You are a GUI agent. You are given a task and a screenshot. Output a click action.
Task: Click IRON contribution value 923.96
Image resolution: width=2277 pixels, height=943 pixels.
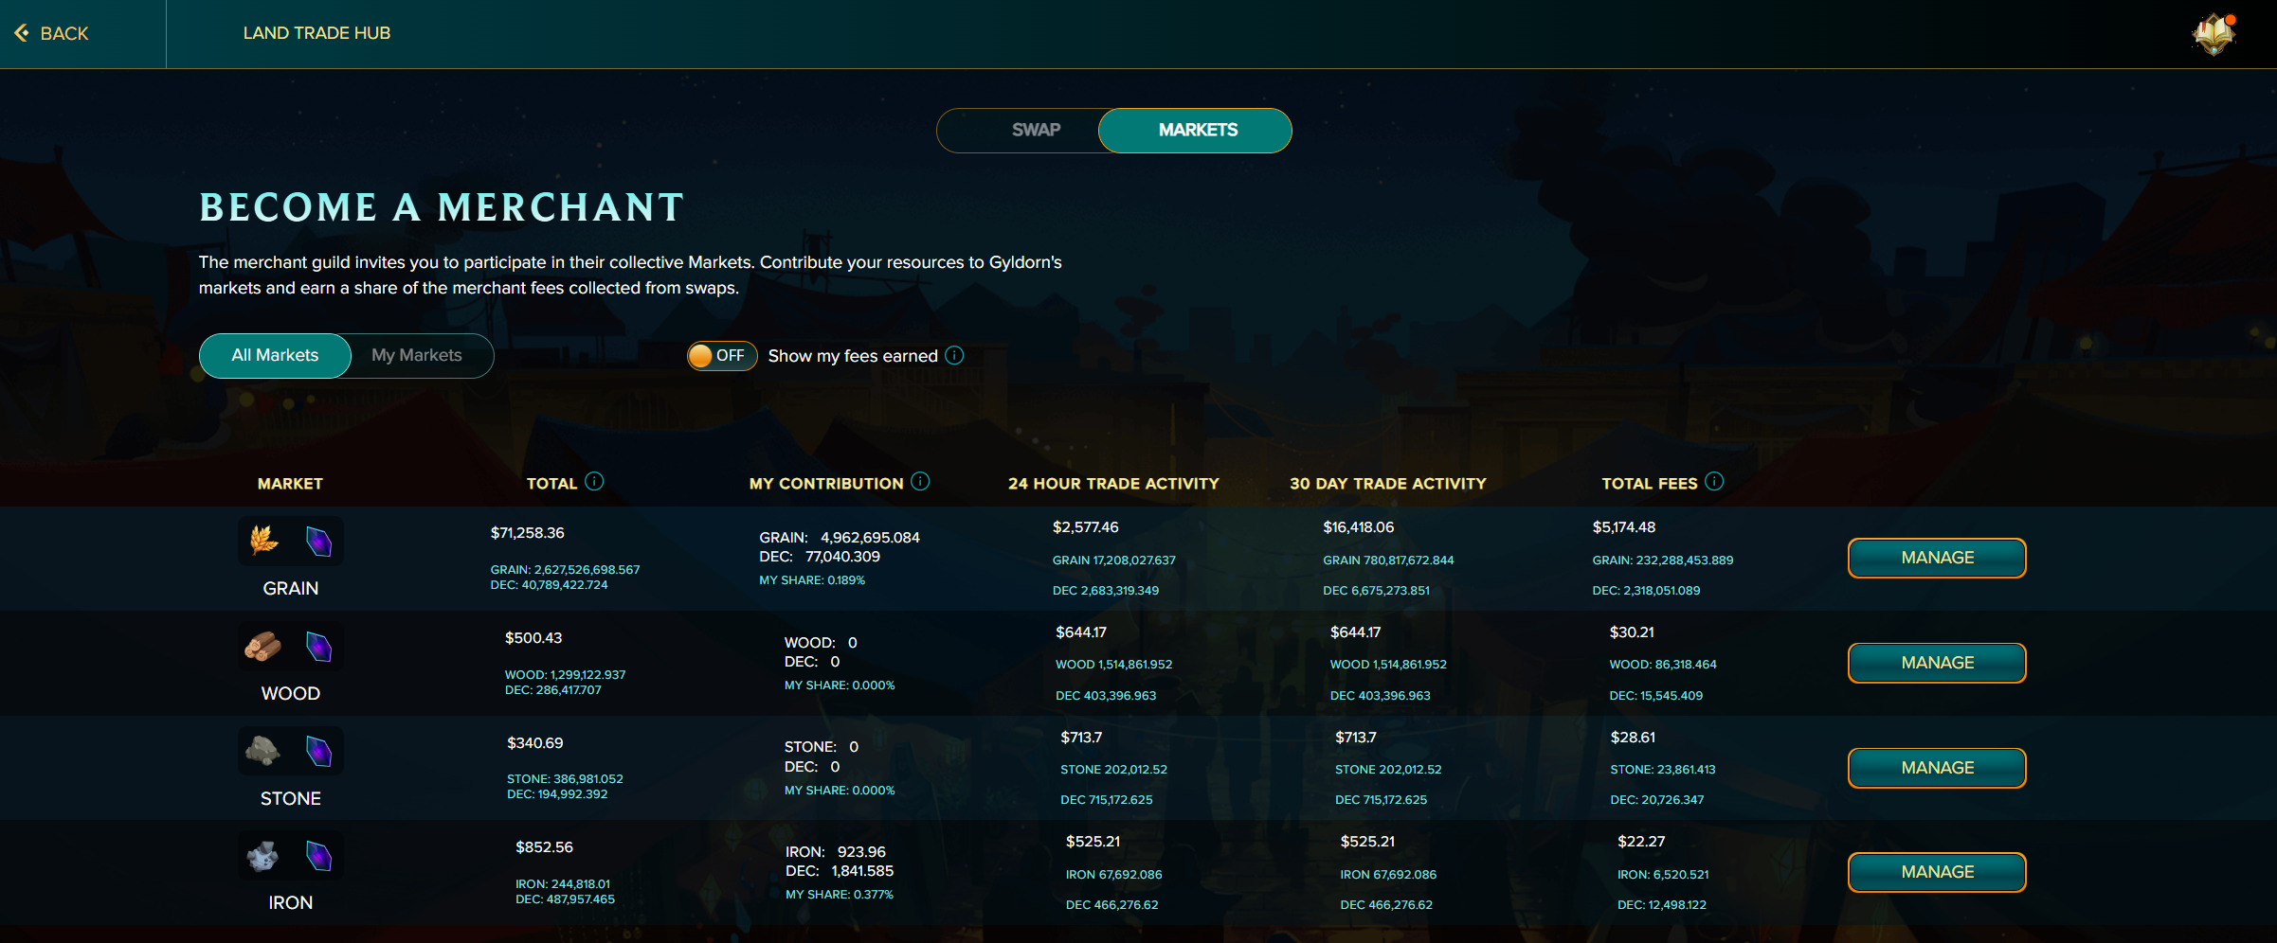click(x=861, y=852)
